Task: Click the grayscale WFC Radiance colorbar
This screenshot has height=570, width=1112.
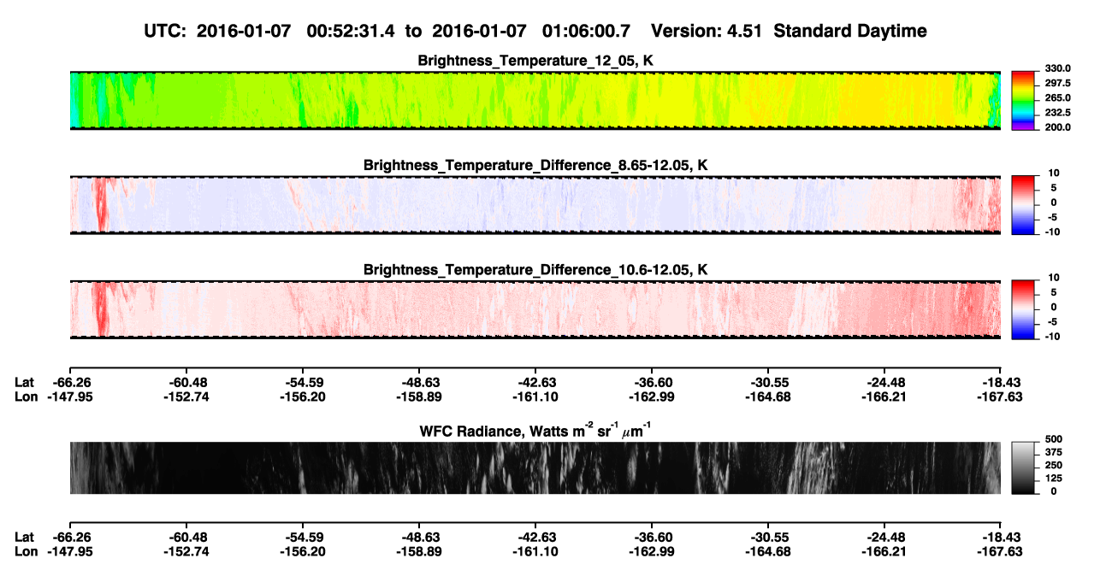Action: coord(1023,467)
